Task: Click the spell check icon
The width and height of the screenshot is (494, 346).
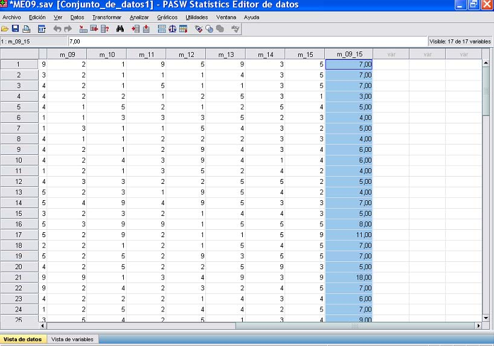Action: (x=236, y=28)
